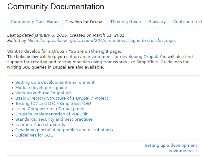Open the Glossary tab

(x=157, y=22)
